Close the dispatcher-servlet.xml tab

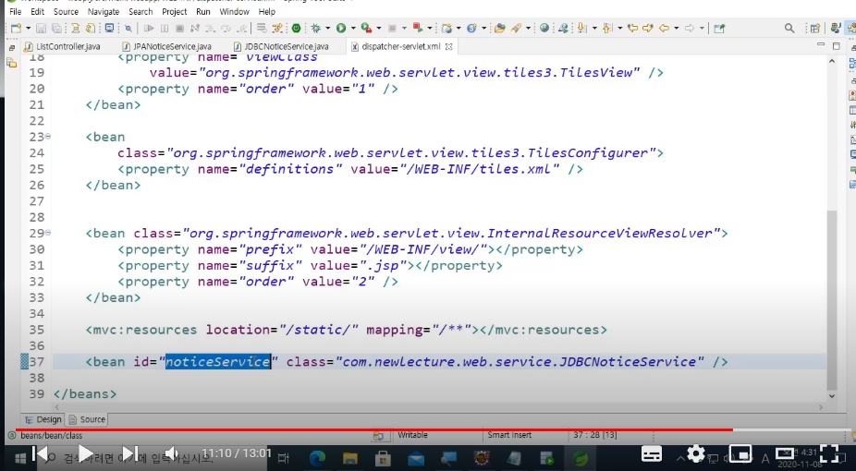coord(448,47)
